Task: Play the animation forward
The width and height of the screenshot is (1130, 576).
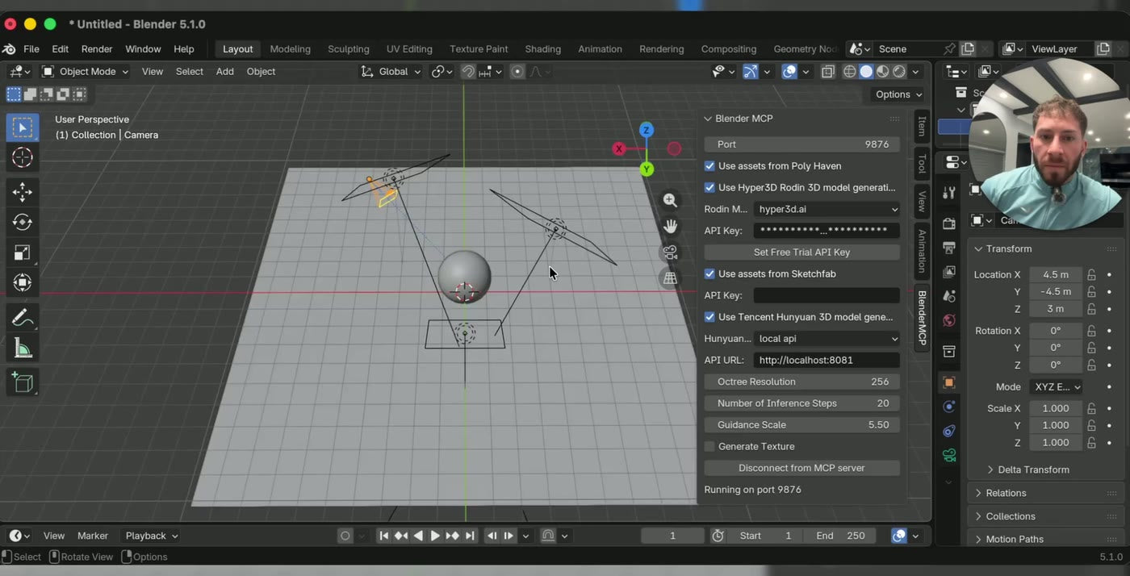Action: tap(435, 536)
